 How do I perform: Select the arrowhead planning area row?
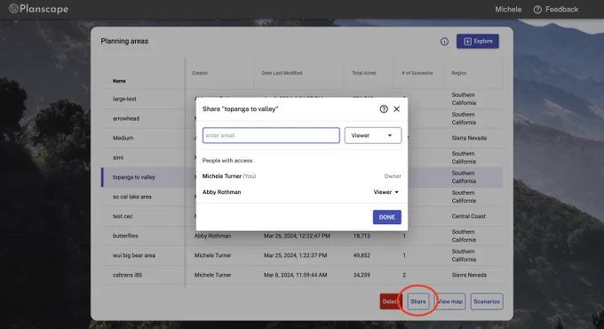[x=302, y=118]
